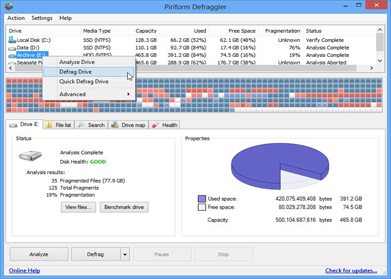Select the Data (D:) drive row
The image size is (391, 279).
point(191,47)
